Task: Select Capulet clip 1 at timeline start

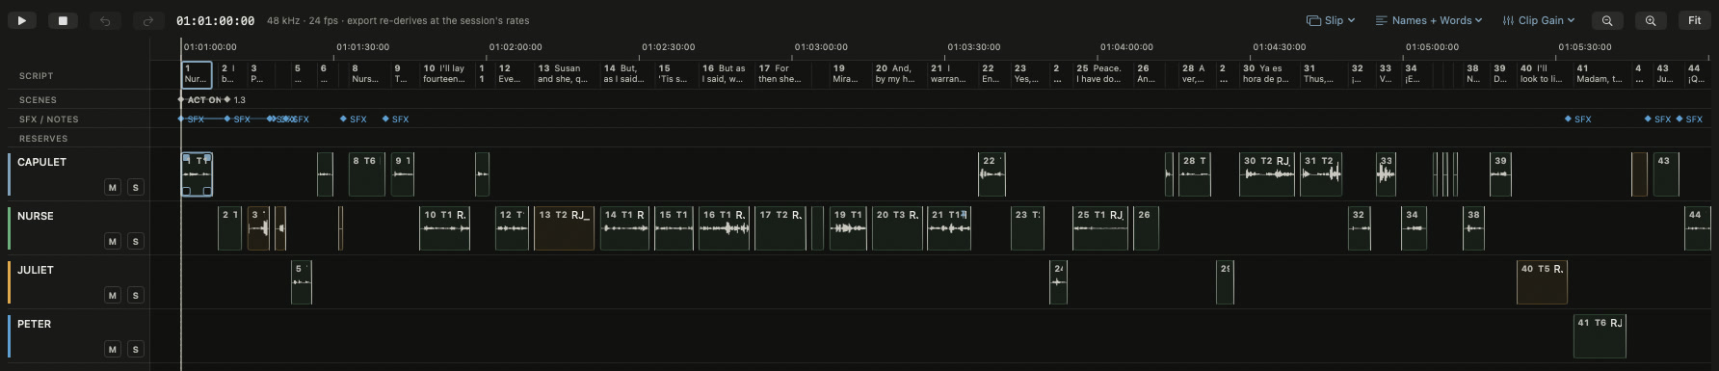Action: click(x=197, y=174)
